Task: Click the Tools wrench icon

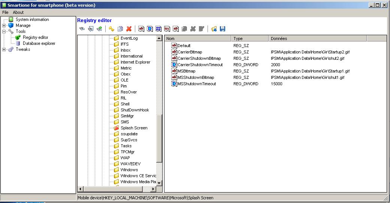Action: pos(11,31)
